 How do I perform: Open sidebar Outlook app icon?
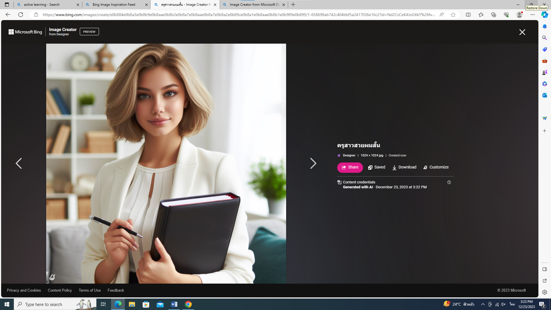[x=544, y=95]
